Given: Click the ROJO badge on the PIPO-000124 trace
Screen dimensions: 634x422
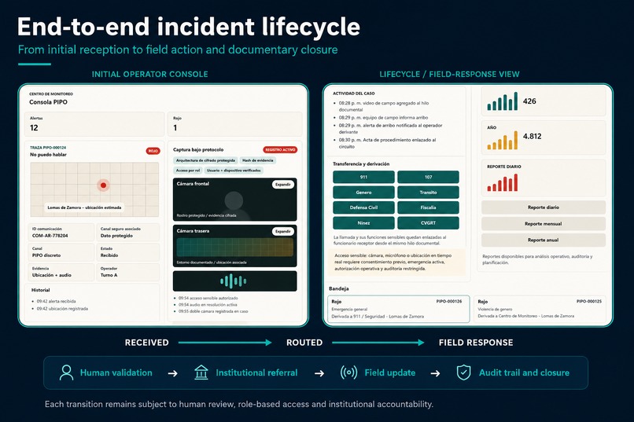Looking at the screenshot, I should (x=153, y=151).
